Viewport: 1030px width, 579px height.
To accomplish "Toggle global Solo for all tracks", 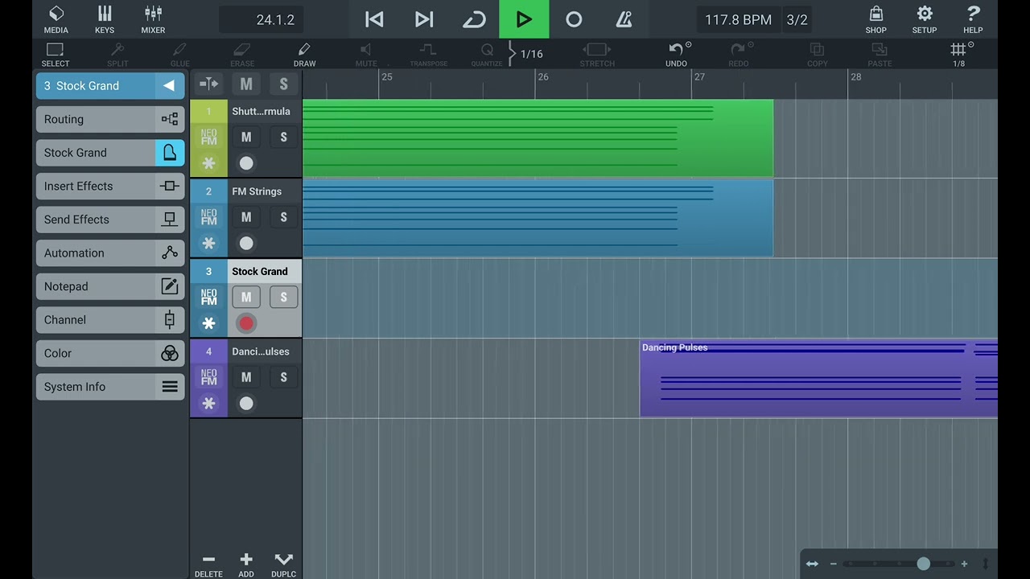I will [x=283, y=84].
